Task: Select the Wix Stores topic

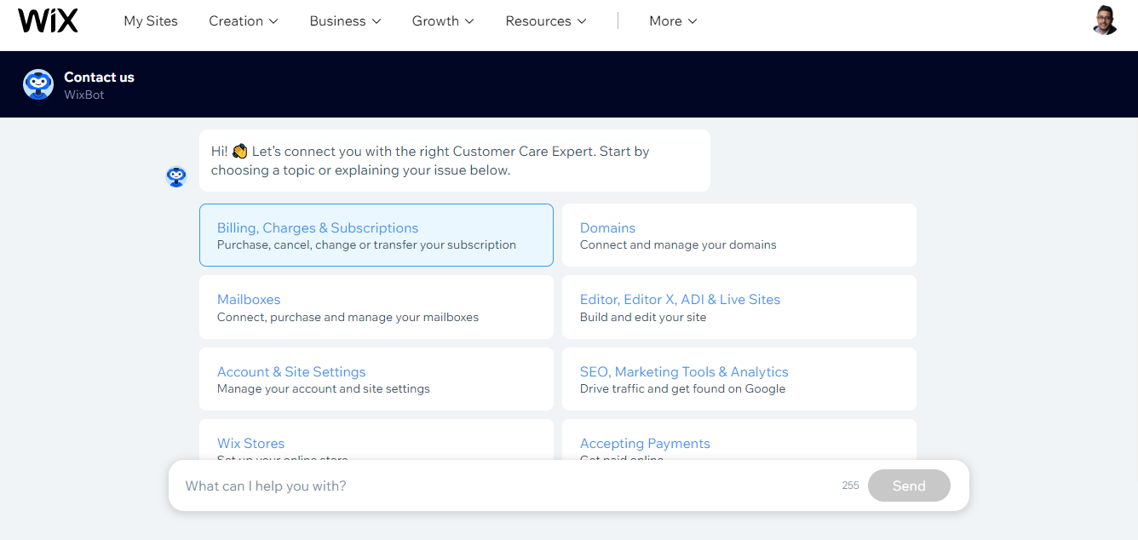Action: coord(376,441)
